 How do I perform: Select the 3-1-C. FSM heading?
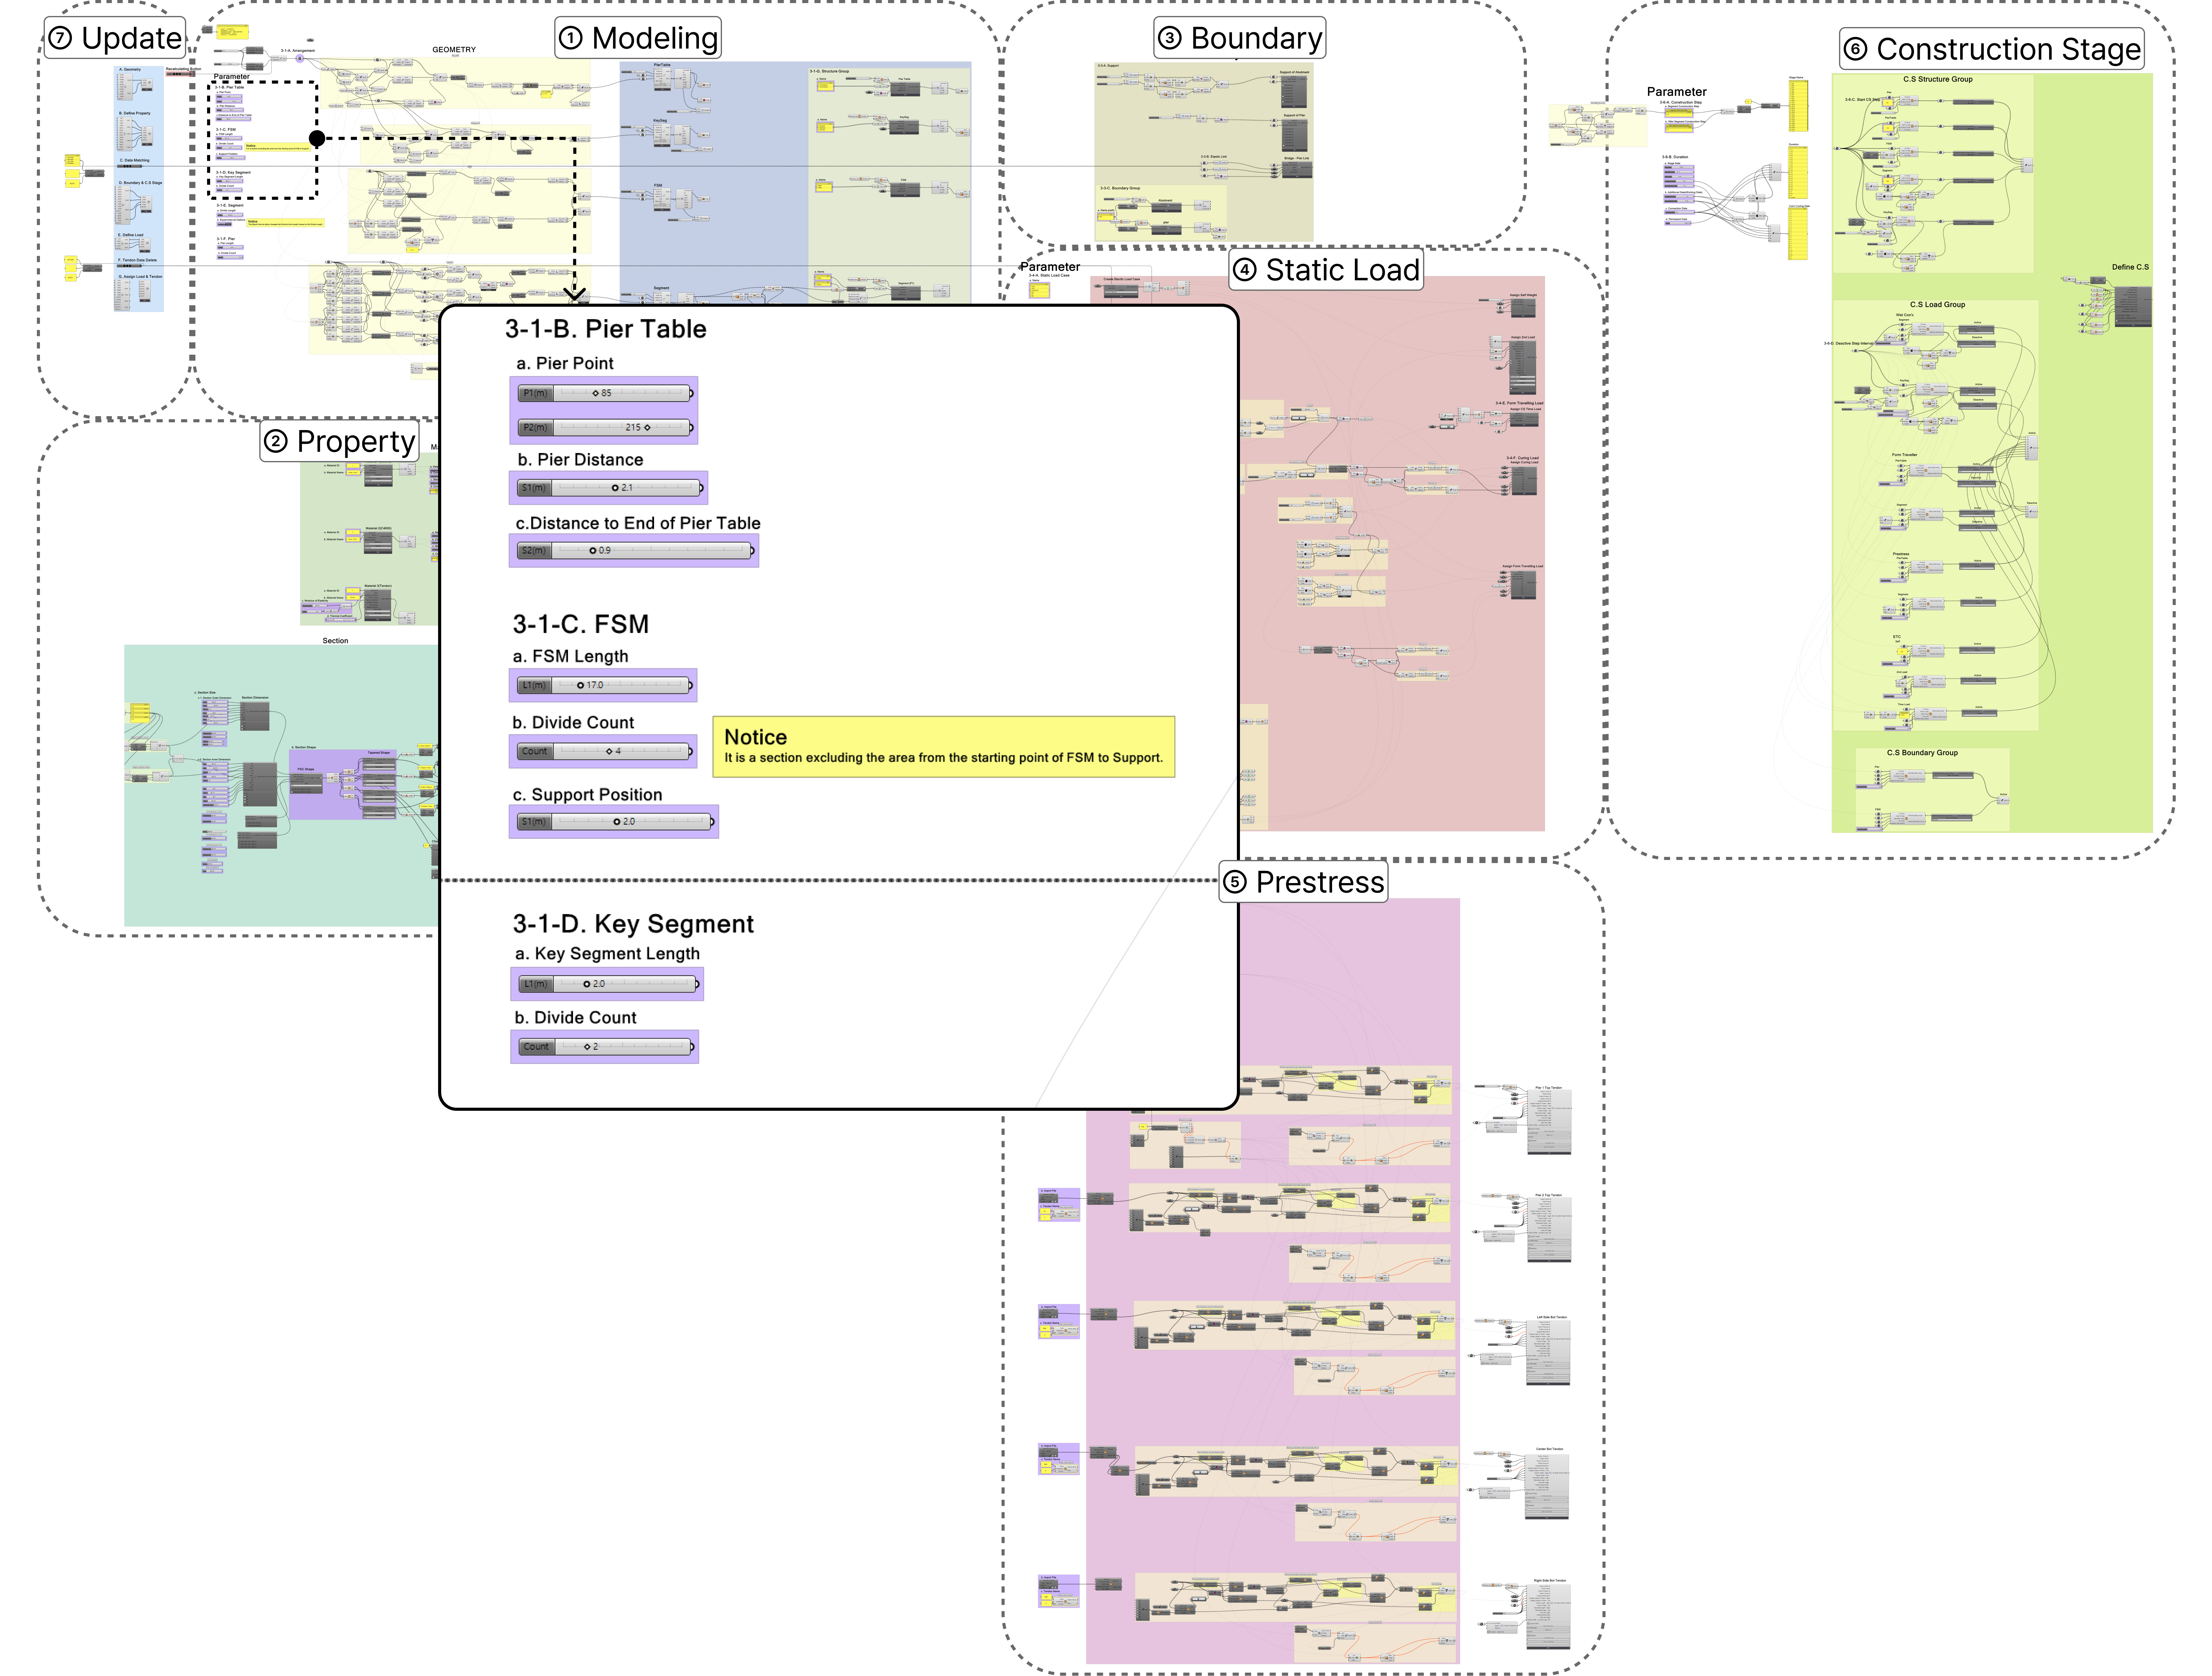click(x=581, y=624)
